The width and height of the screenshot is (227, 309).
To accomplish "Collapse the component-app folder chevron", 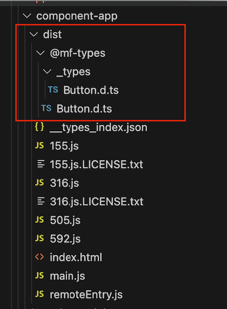I will click(27, 16).
